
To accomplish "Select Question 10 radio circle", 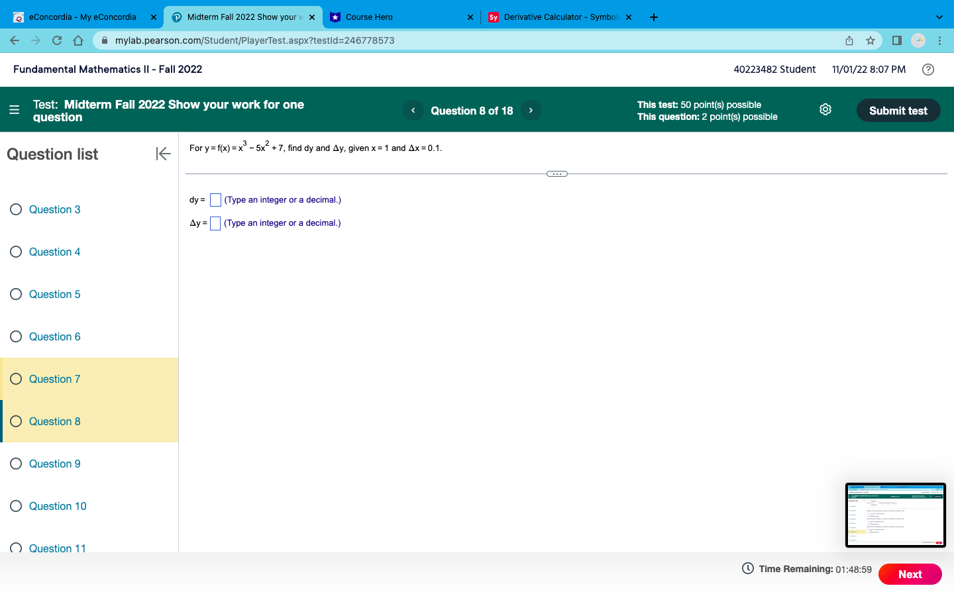I will [16, 506].
